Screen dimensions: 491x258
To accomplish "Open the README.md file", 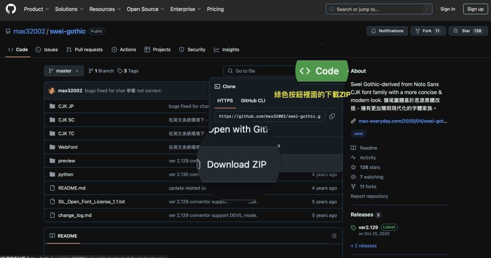I will click(72, 188).
